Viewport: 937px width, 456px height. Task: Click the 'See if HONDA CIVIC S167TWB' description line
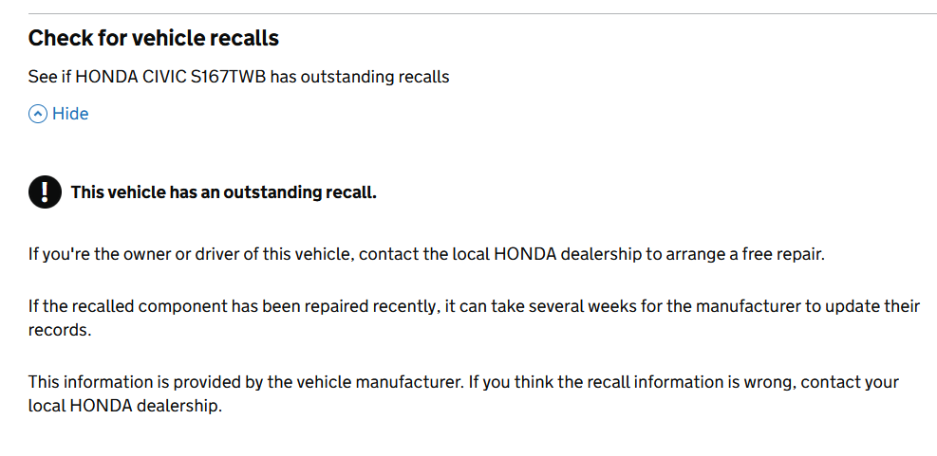click(x=238, y=77)
